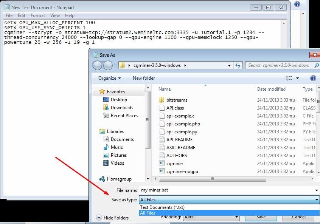
Task: Go to Desktop in the navigation pane
Action: pyautogui.click(x=119, y=100)
